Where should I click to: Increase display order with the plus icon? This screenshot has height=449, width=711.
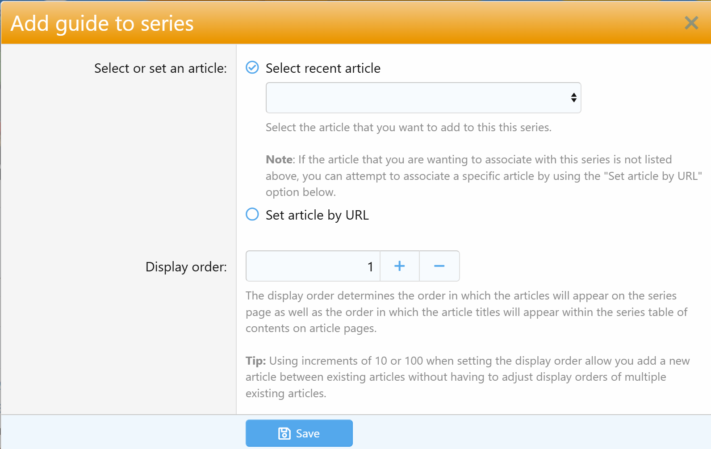point(399,266)
